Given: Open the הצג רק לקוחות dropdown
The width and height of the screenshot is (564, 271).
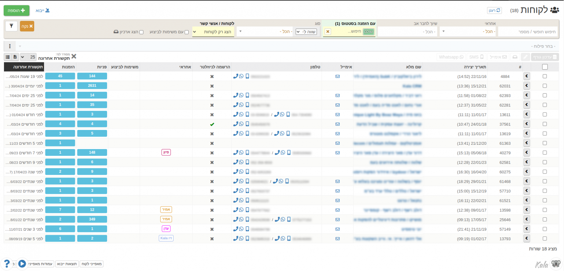Looking at the screenshot, I should pyautogui.click(x=213, y=32).
